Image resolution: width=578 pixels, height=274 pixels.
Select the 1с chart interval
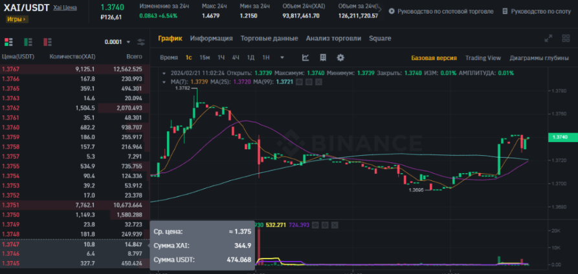coord(189,58)
